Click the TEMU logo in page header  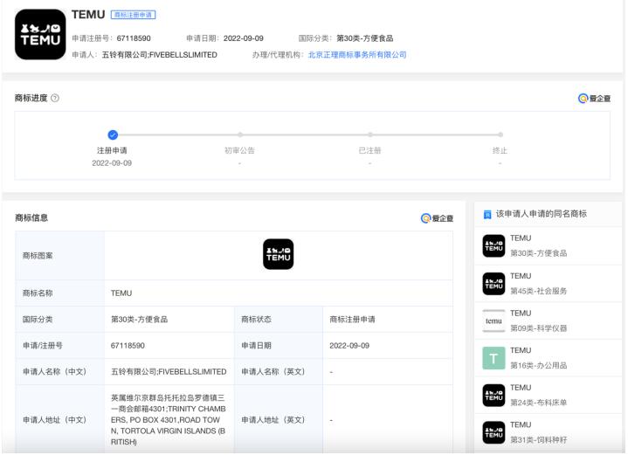(x=40, y=34)
